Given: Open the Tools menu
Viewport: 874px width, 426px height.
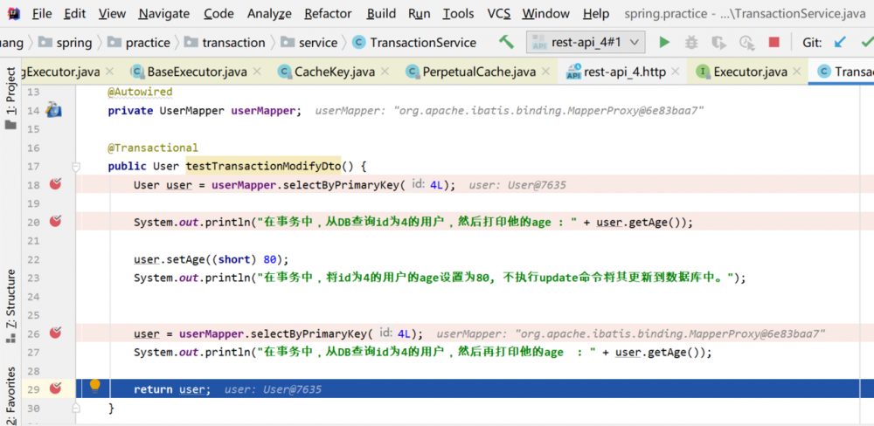Looking at the screenshot, I should (x=458, y=13).
